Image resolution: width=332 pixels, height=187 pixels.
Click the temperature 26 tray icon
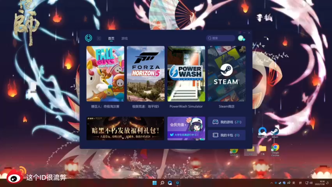point(288,183)
